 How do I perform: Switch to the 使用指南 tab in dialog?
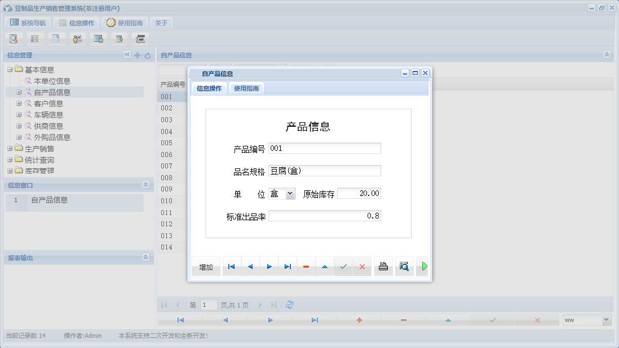[x=246, y=88]
